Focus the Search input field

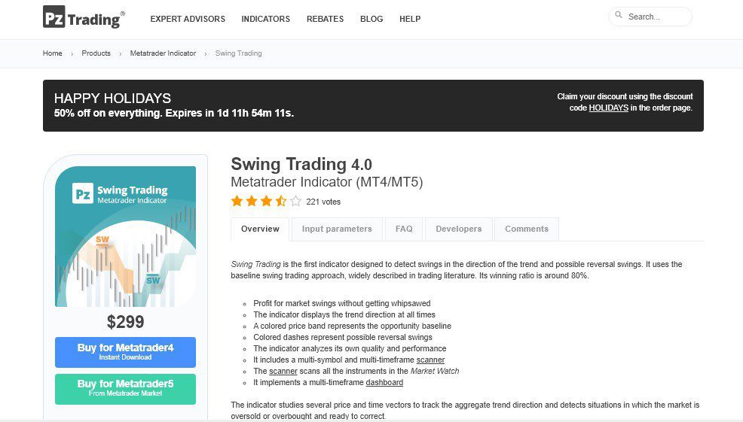point(650,17)
